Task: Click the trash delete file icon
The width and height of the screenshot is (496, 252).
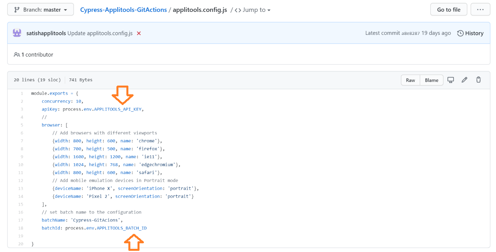Action: pos(479,80)
